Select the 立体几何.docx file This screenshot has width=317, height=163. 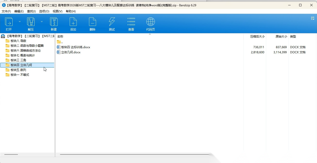point(70,52)
